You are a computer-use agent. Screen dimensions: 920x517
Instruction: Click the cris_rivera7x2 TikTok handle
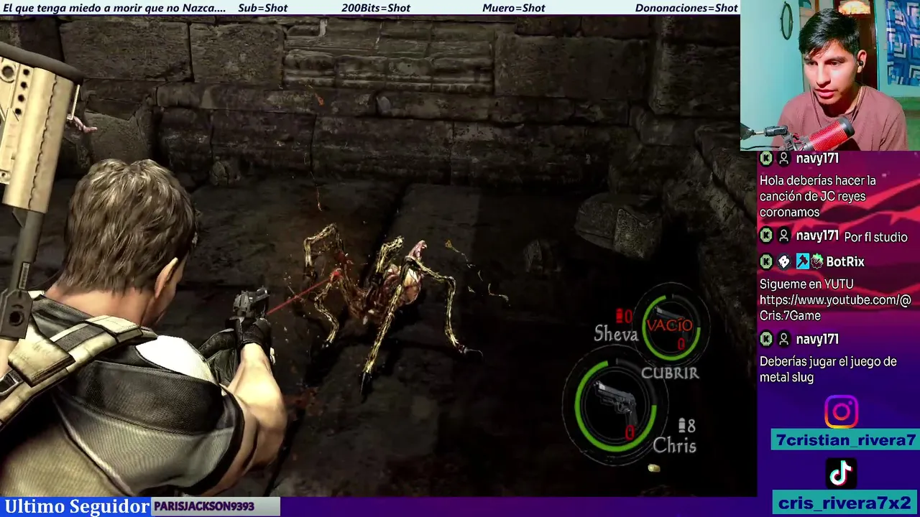[x=845, y=503]
